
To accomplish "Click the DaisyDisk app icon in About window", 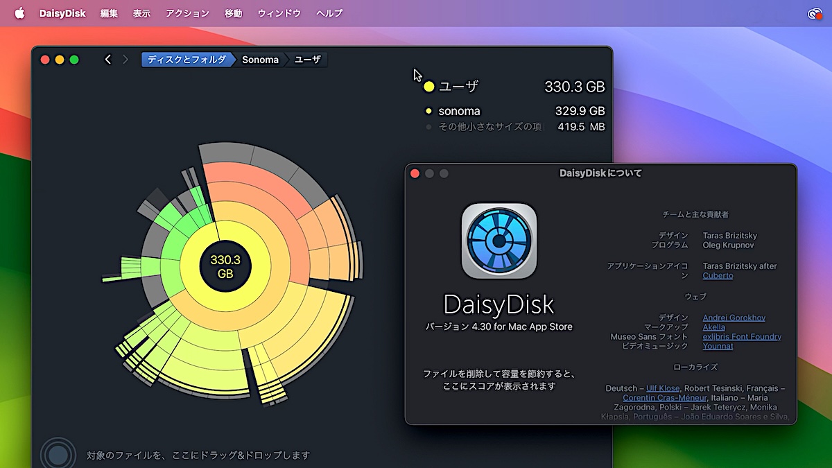I will pyautogui.click(x=499, y=241).
